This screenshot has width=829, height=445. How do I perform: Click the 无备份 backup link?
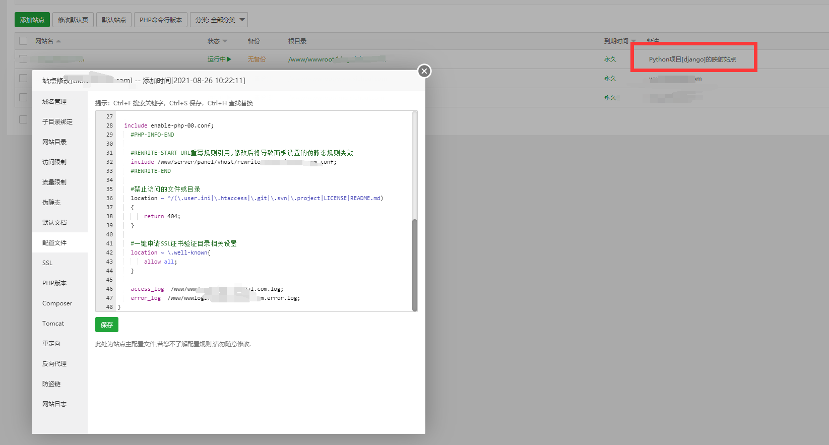(257, 59)
